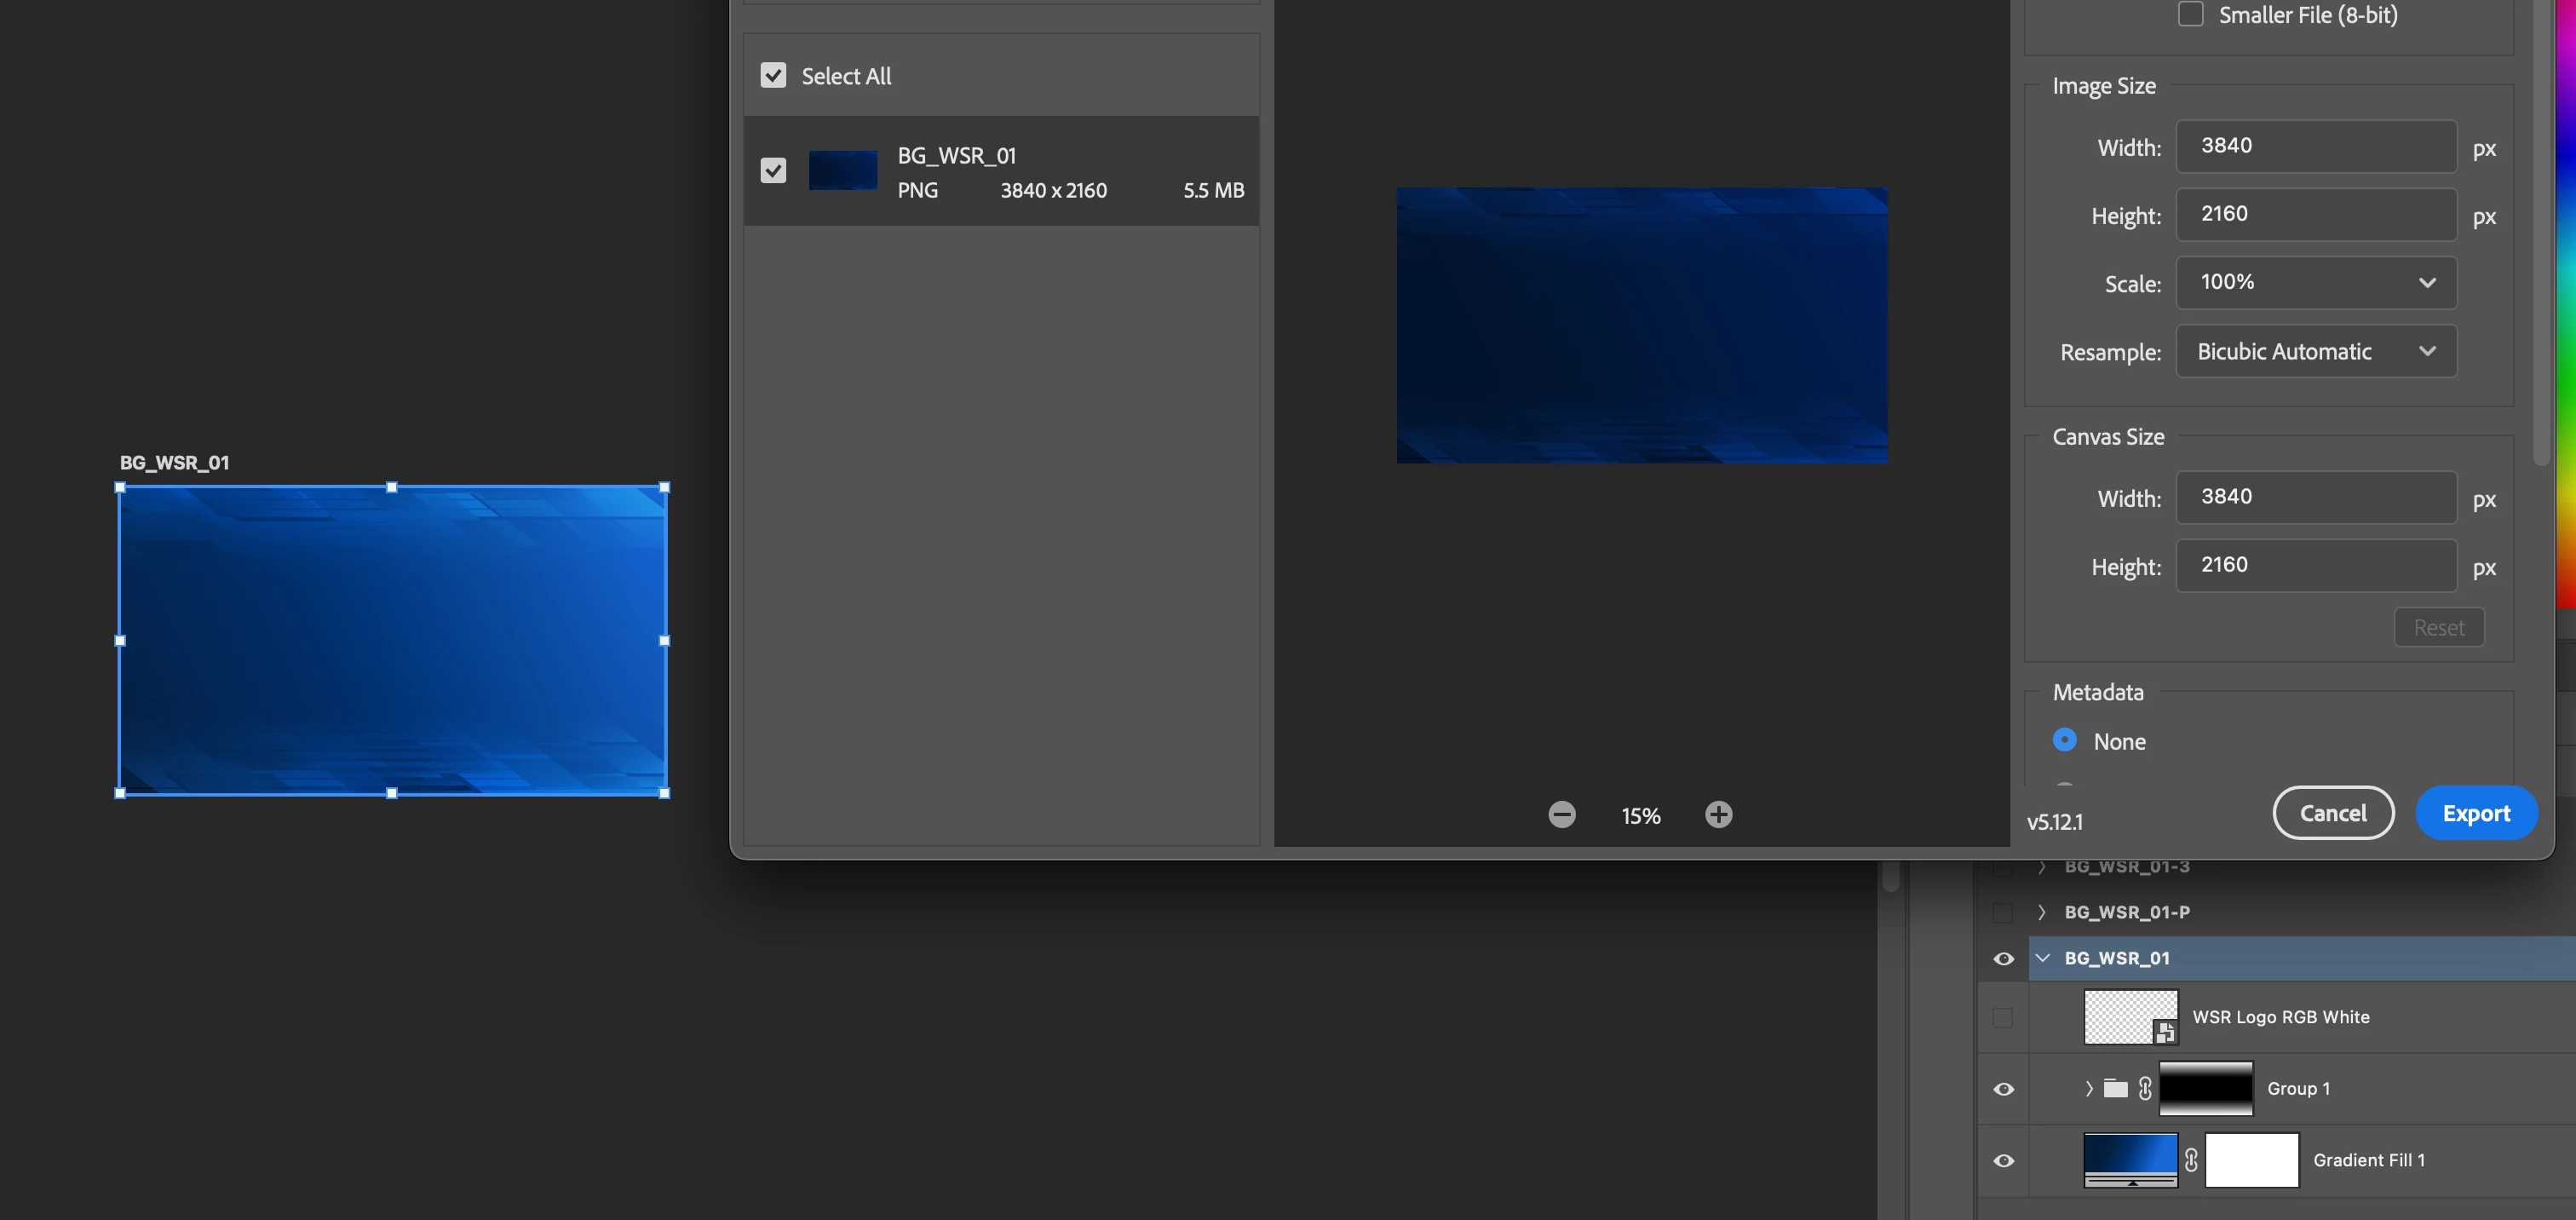Click the Cancel button
Screen dimensions: 2576x1220
[x=2332, y=813]
